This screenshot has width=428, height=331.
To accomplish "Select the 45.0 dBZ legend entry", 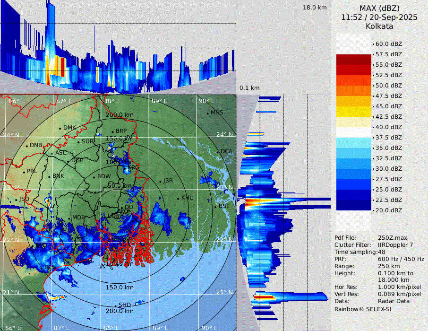I will click(388, 106).
